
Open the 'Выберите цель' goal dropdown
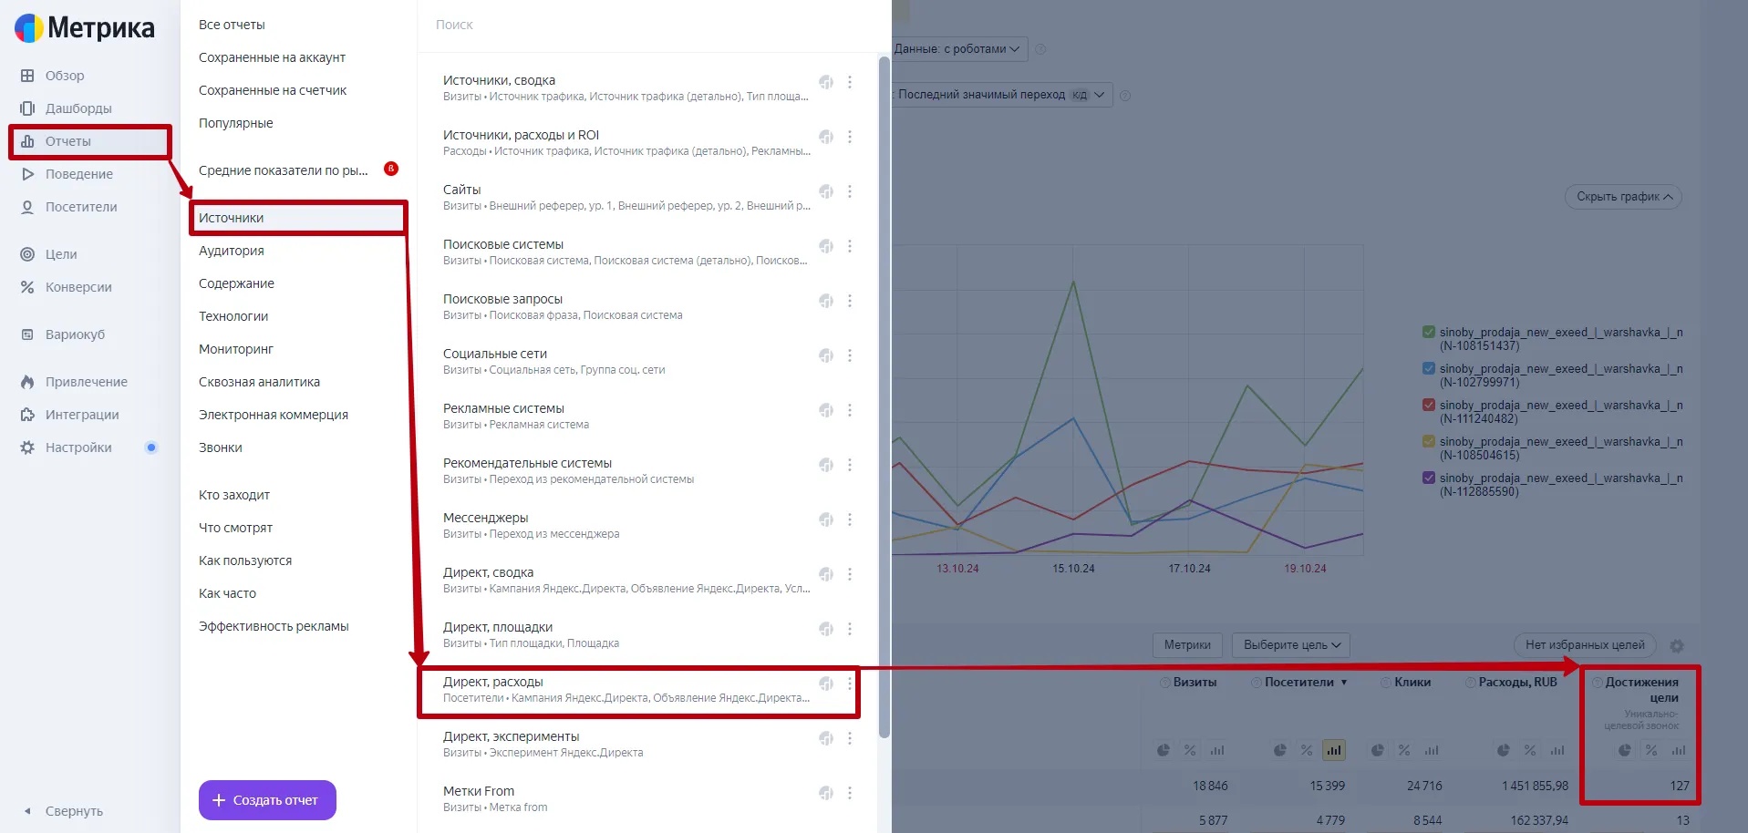1290,645
